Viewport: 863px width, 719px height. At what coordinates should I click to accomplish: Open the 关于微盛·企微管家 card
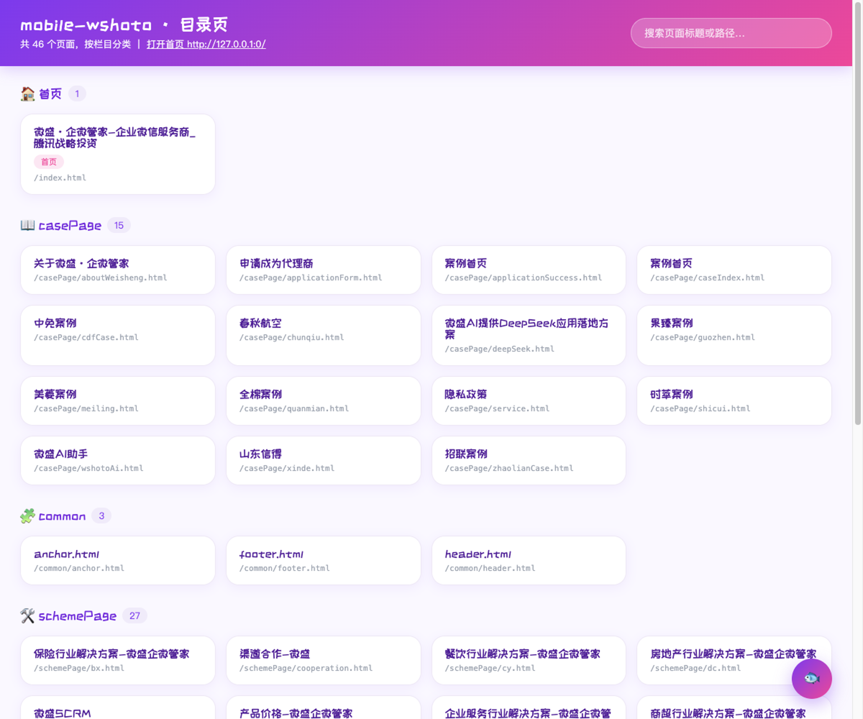point(118,270)
